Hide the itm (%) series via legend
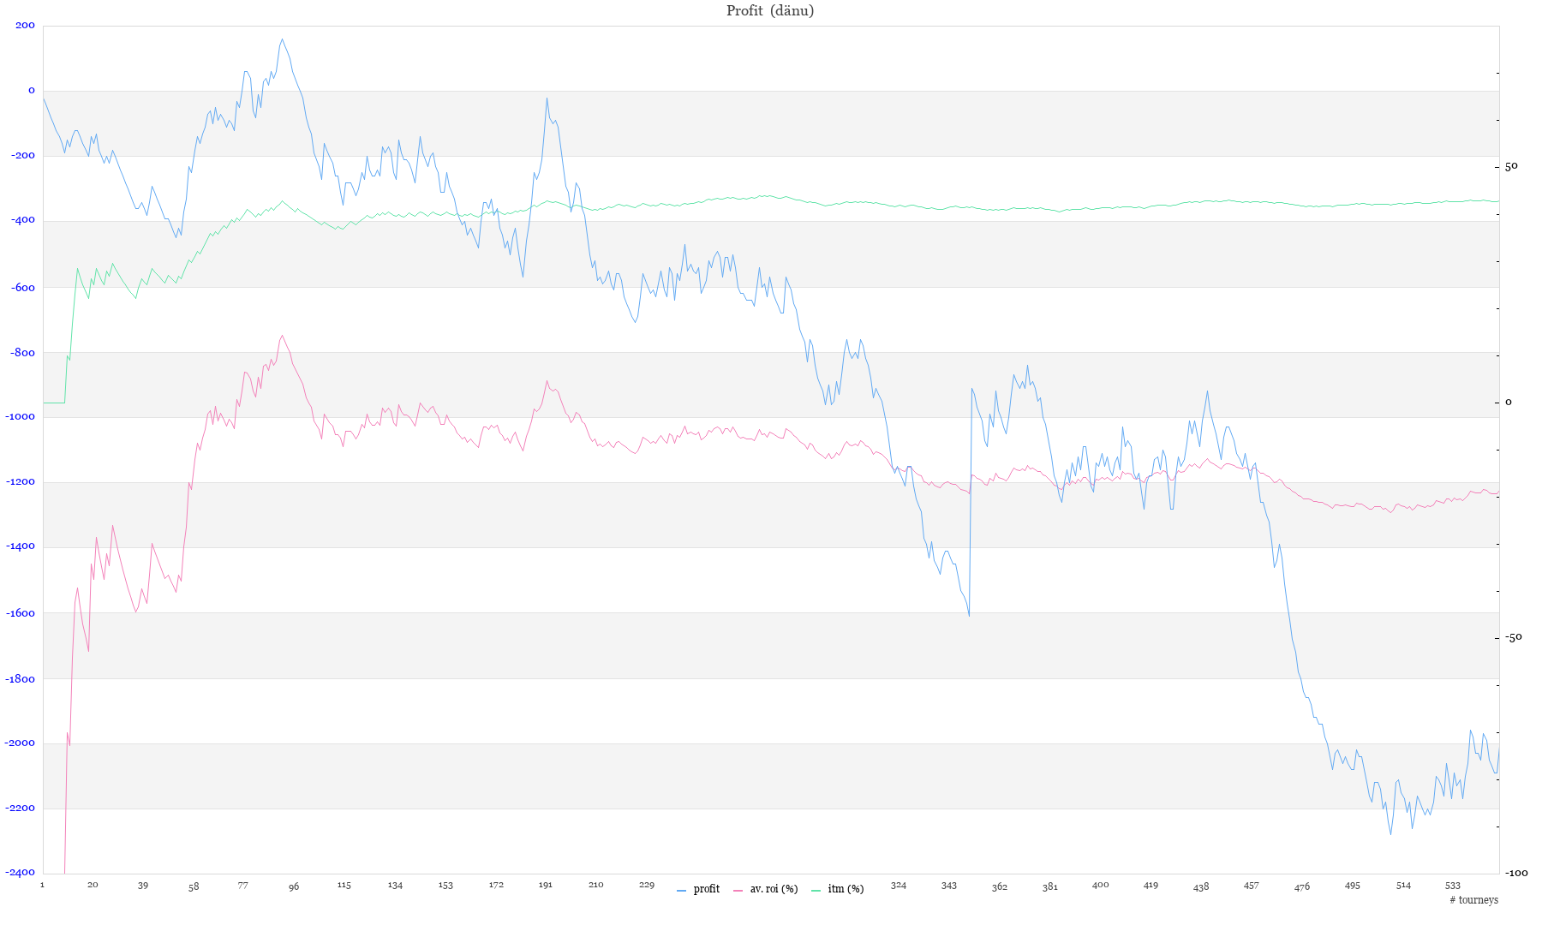The width and height of the screenshot is (1542, 925). [x=845, y=889]
